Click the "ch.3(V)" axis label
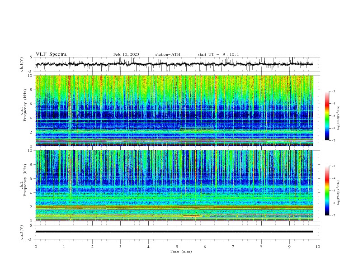Viewport: 358px width, 277px height. pyautogui.click(x=22, y=232)
